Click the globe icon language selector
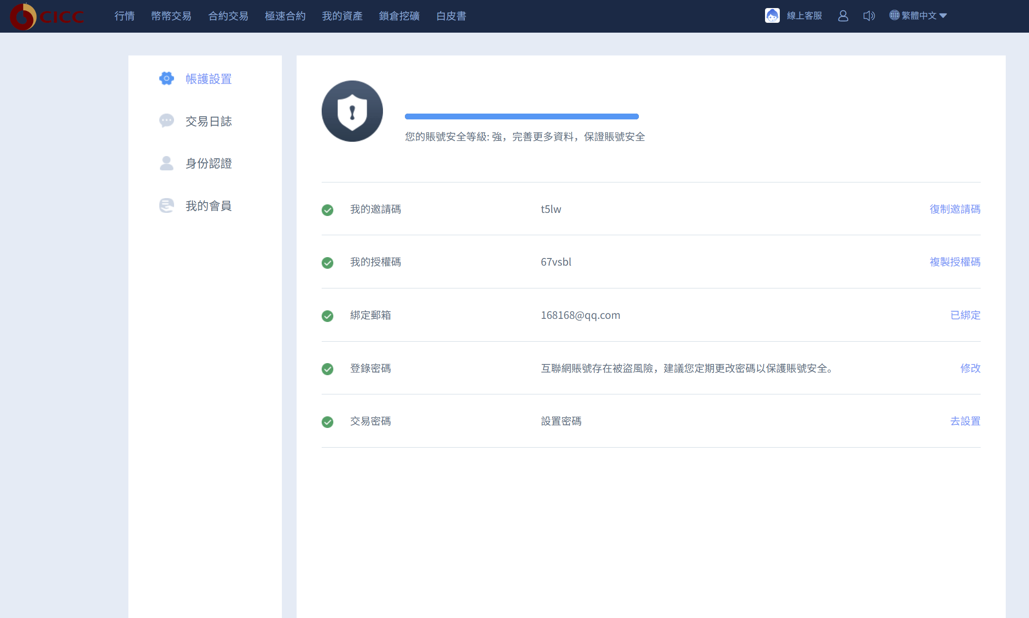This screenshot has height=618, width=1029. point(894,15)
